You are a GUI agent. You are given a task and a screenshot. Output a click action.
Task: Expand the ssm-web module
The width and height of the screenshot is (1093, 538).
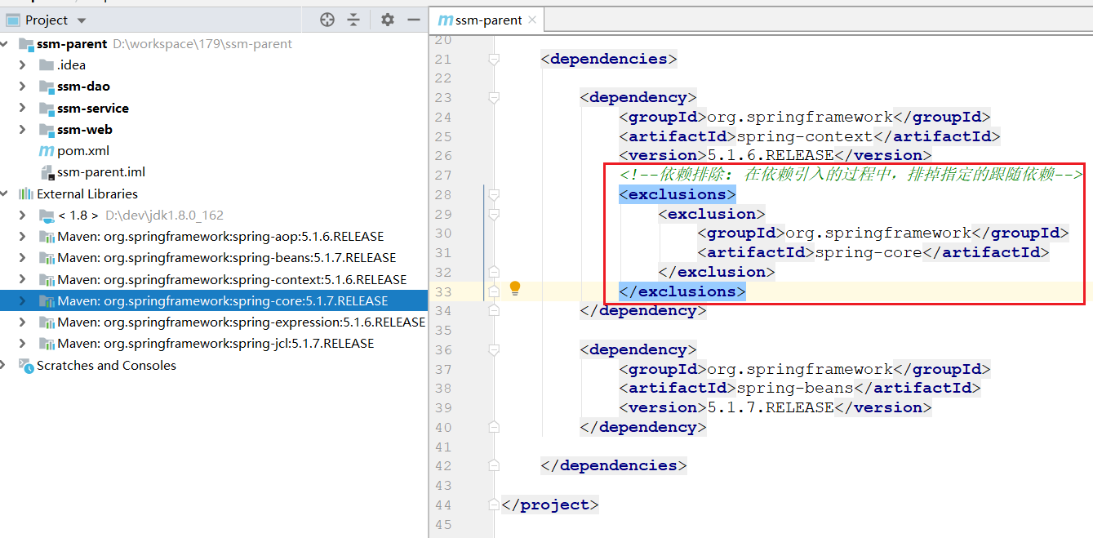pos(23,130)
